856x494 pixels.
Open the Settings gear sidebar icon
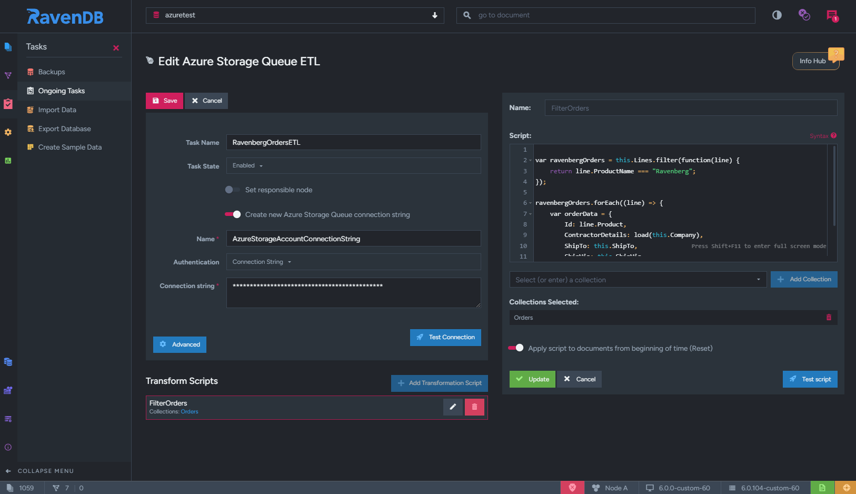pos(8,132)
